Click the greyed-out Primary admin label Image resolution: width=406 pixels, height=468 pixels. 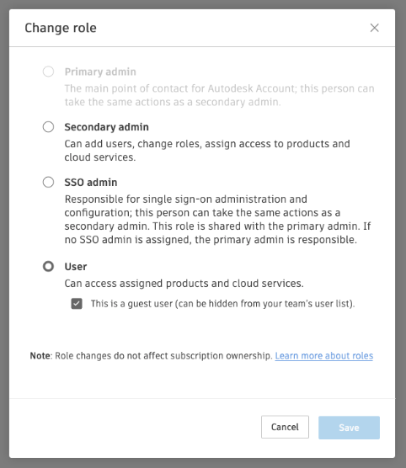coord(100,72)
